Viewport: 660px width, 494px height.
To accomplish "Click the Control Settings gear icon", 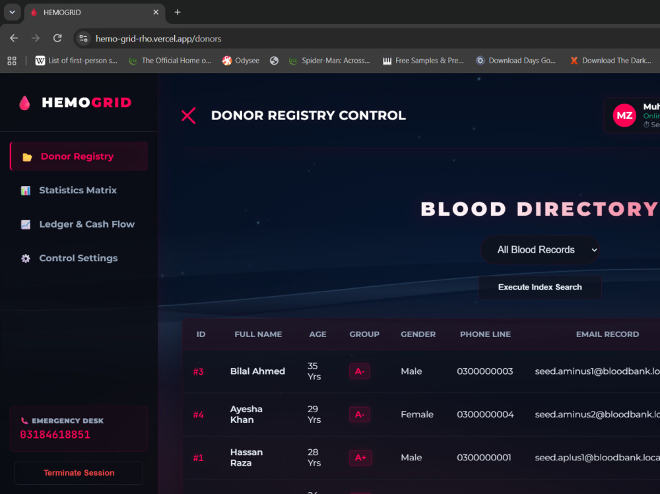I will (x=26, y=259).
